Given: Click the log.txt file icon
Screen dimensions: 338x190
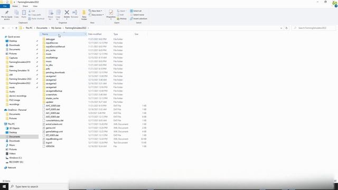Looking at the screenshot, I should click(x=44, y=142).
